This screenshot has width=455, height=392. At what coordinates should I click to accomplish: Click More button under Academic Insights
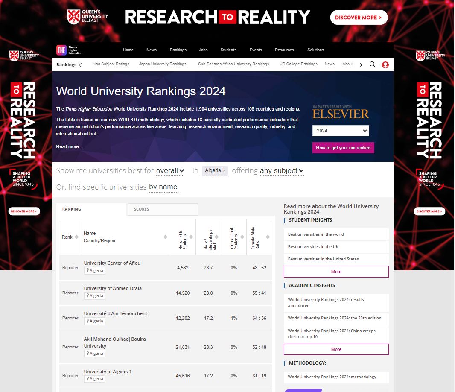click(336, 349)
